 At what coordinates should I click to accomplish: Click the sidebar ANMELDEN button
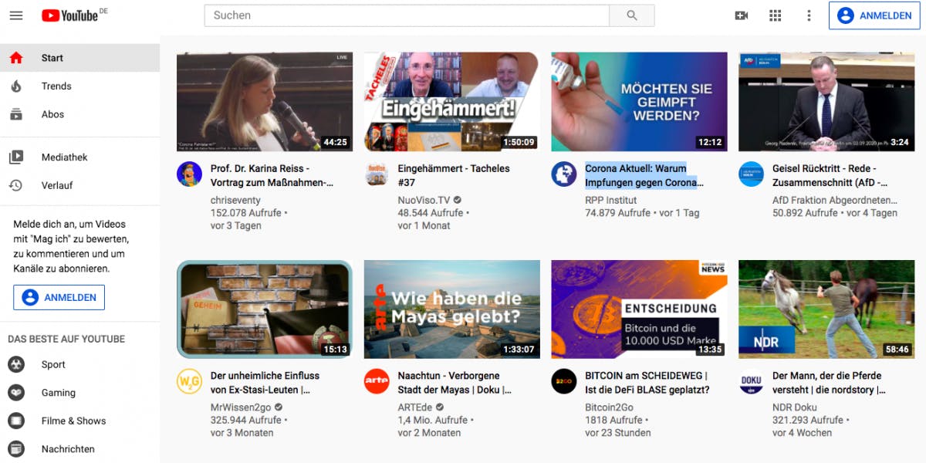coord(59,297)
